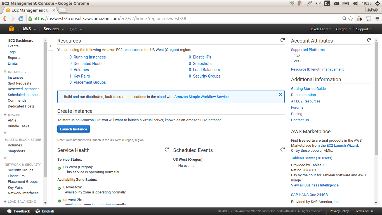Open the Edit dropdown menu
The width and height of the screenshot is (382, 215).
tap(76, 29)
